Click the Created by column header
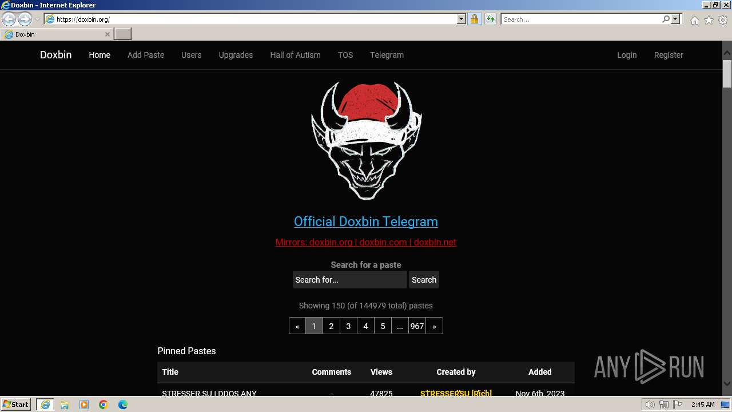Screen dimensions: 732x412 click(x=456, y=372)
